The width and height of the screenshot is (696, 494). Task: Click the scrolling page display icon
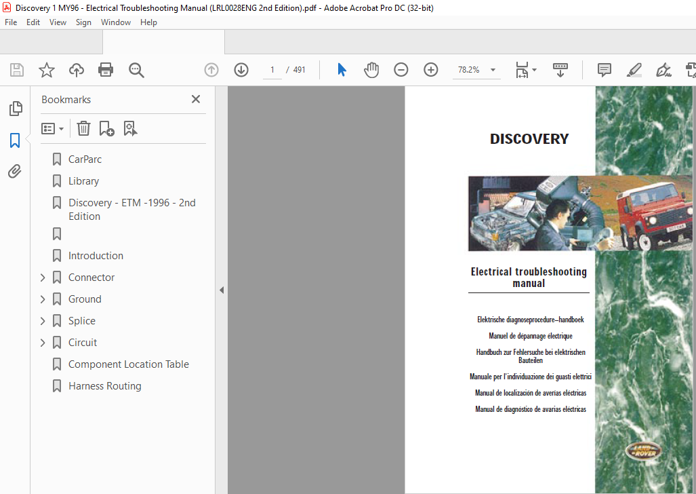tap(560, 70)
